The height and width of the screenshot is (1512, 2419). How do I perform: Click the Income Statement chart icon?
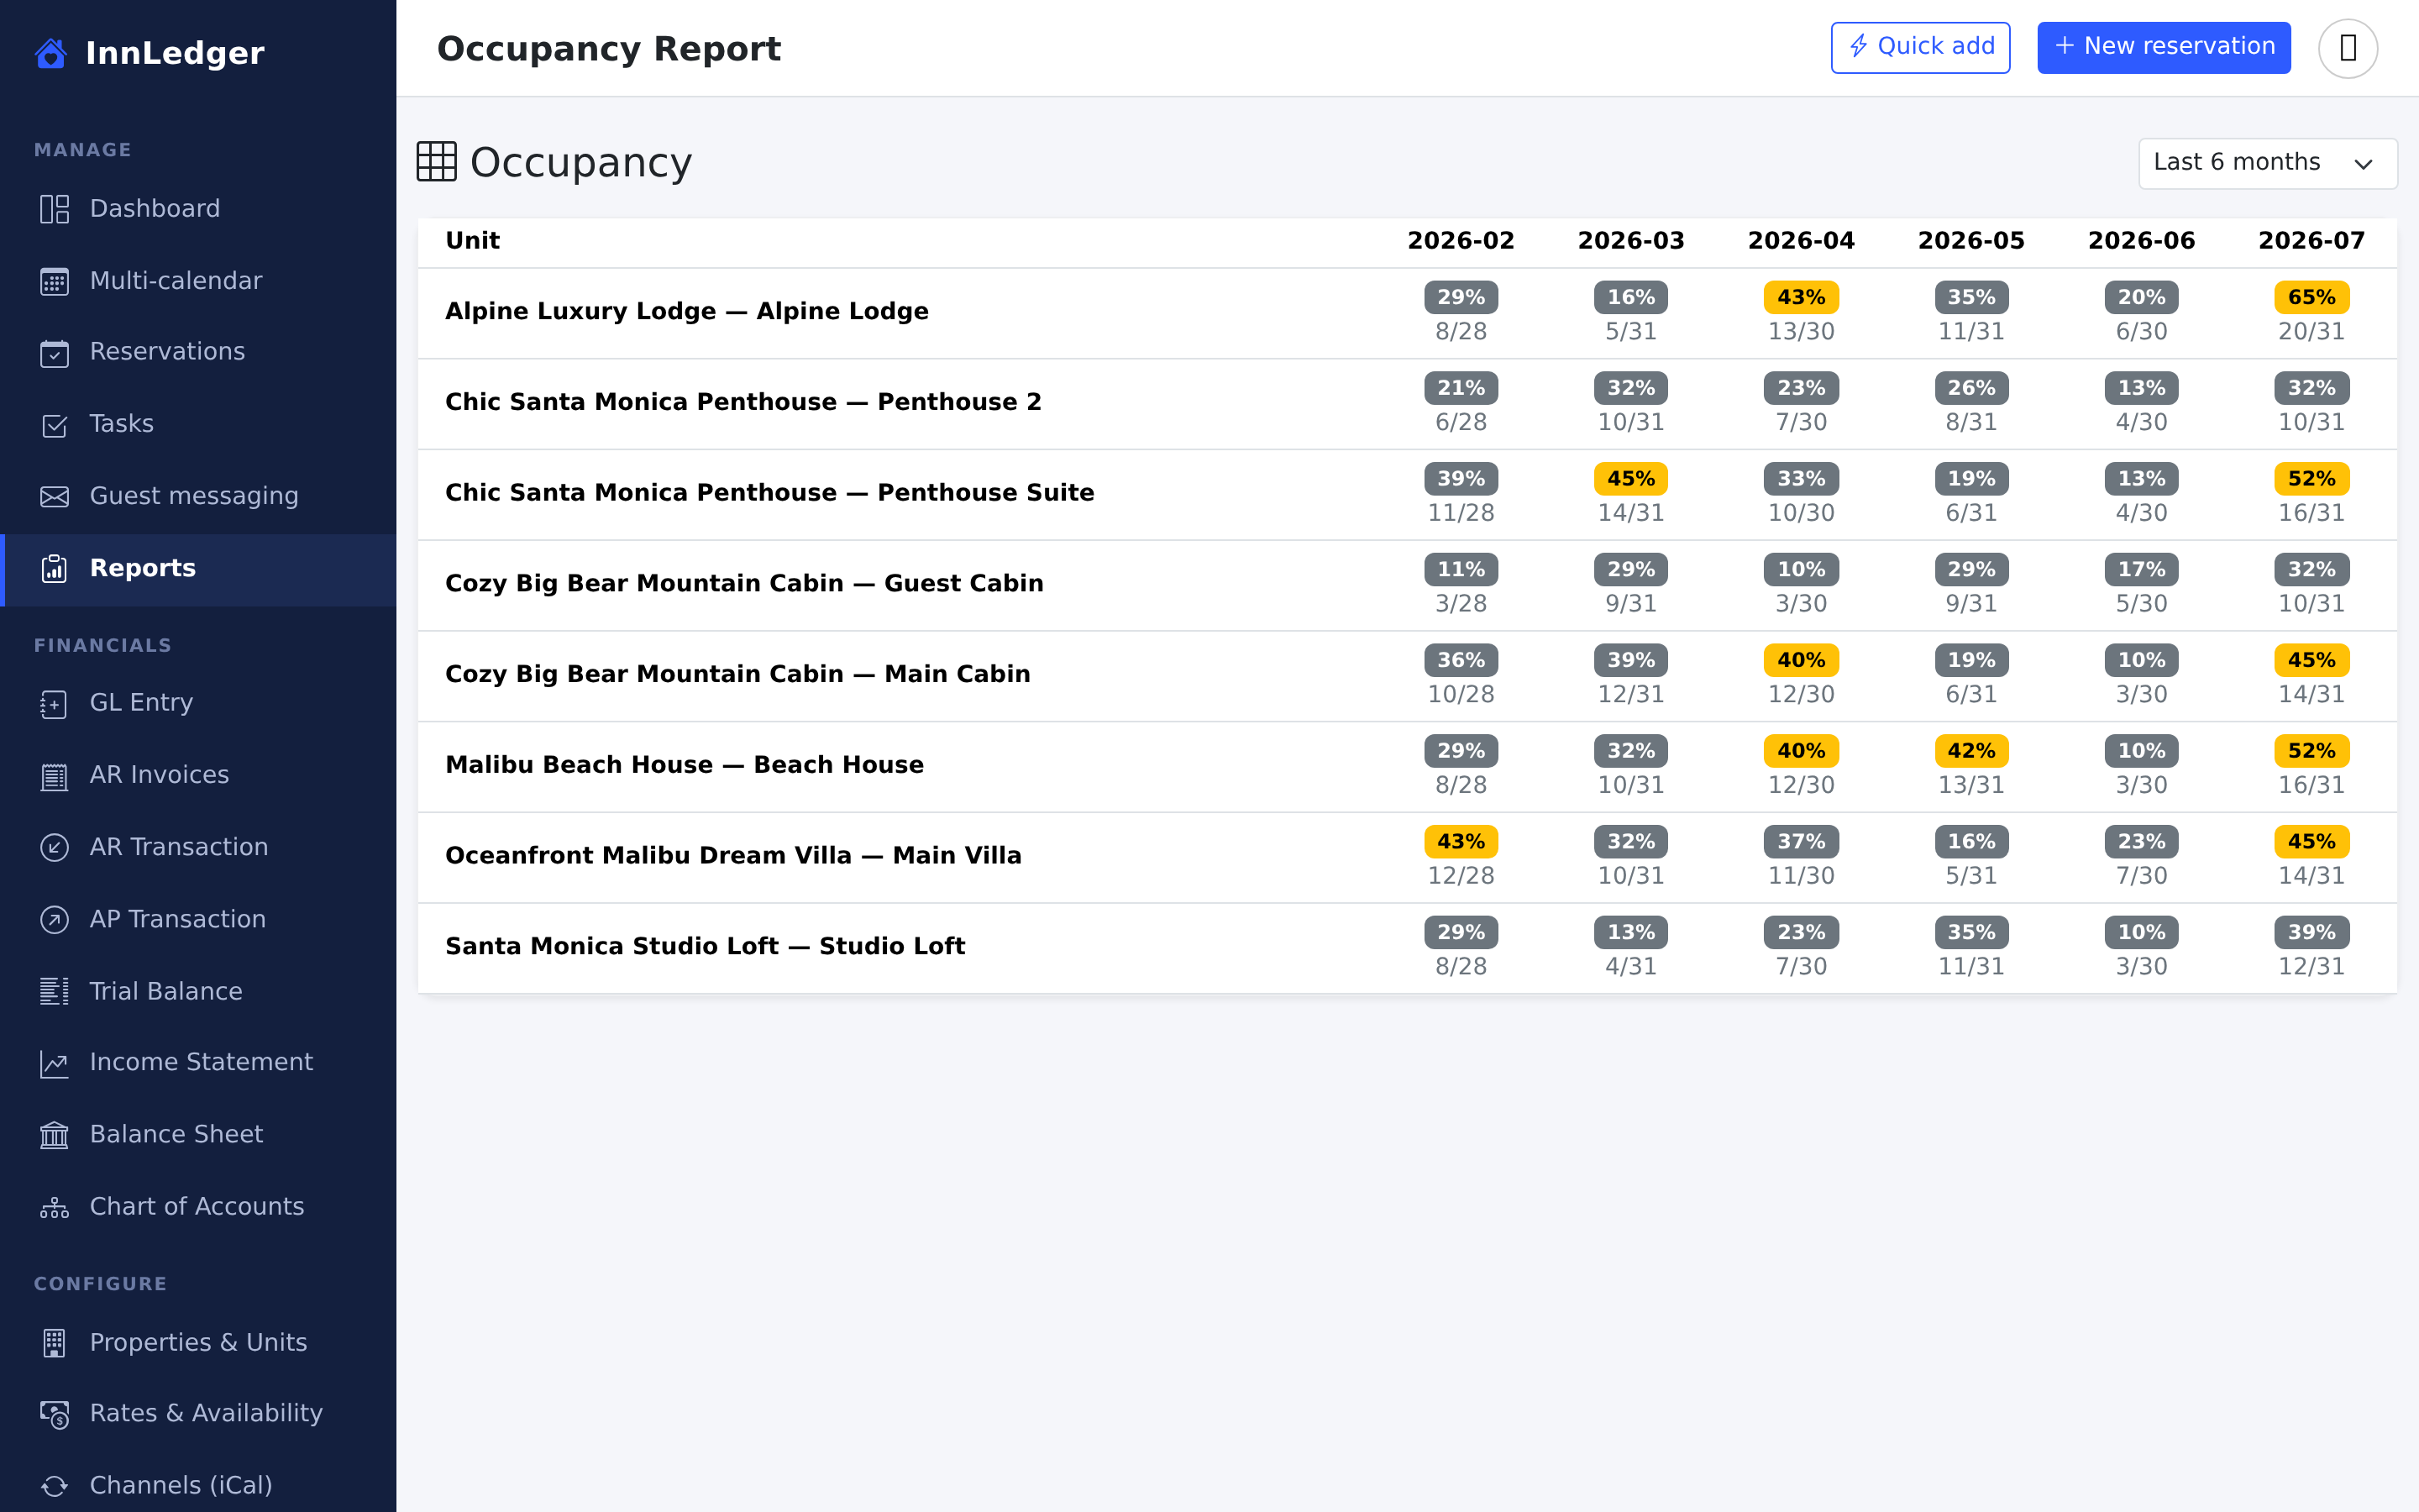coord(54,1063)
